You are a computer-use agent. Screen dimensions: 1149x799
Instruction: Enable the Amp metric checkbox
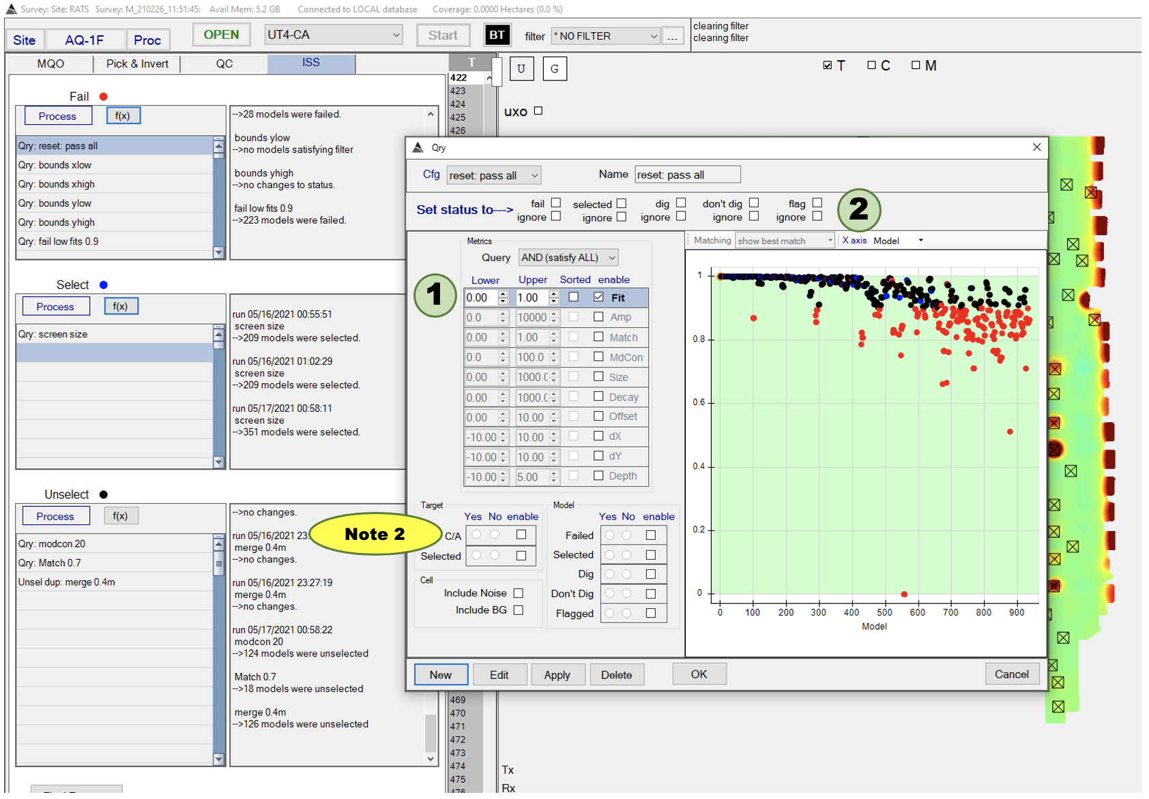point(598,317)
